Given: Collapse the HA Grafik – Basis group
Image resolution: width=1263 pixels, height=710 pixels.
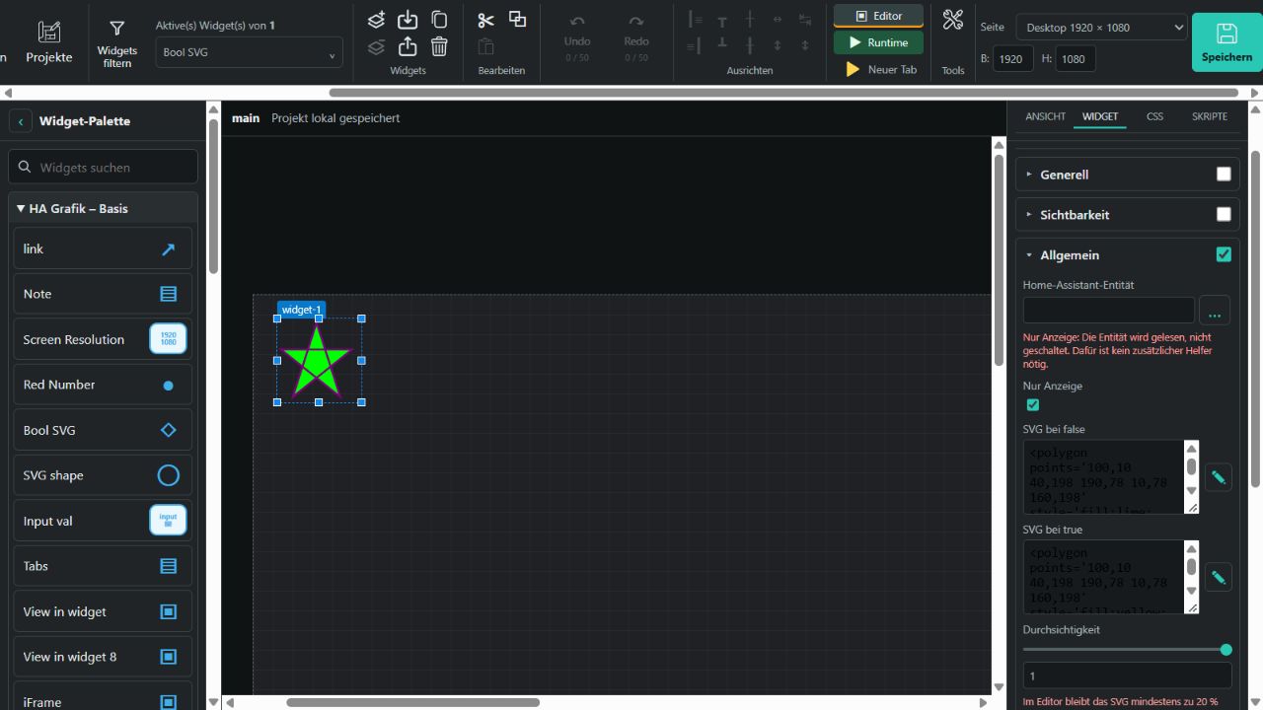Looking at the screenshot, I should tap(103, 208).
